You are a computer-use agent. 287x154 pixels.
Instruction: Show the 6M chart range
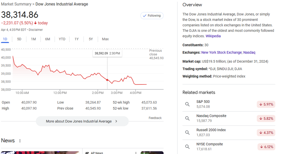[48, 39]
